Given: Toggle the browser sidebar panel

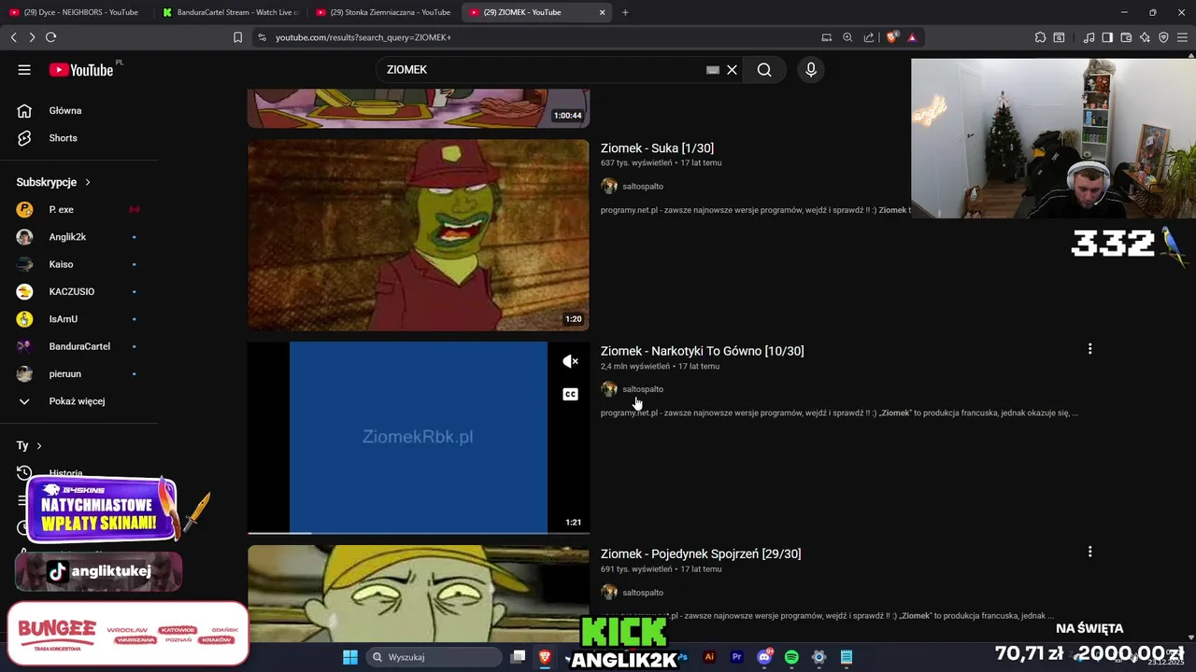Looking at the screenshot, I should click(1107, 37).
